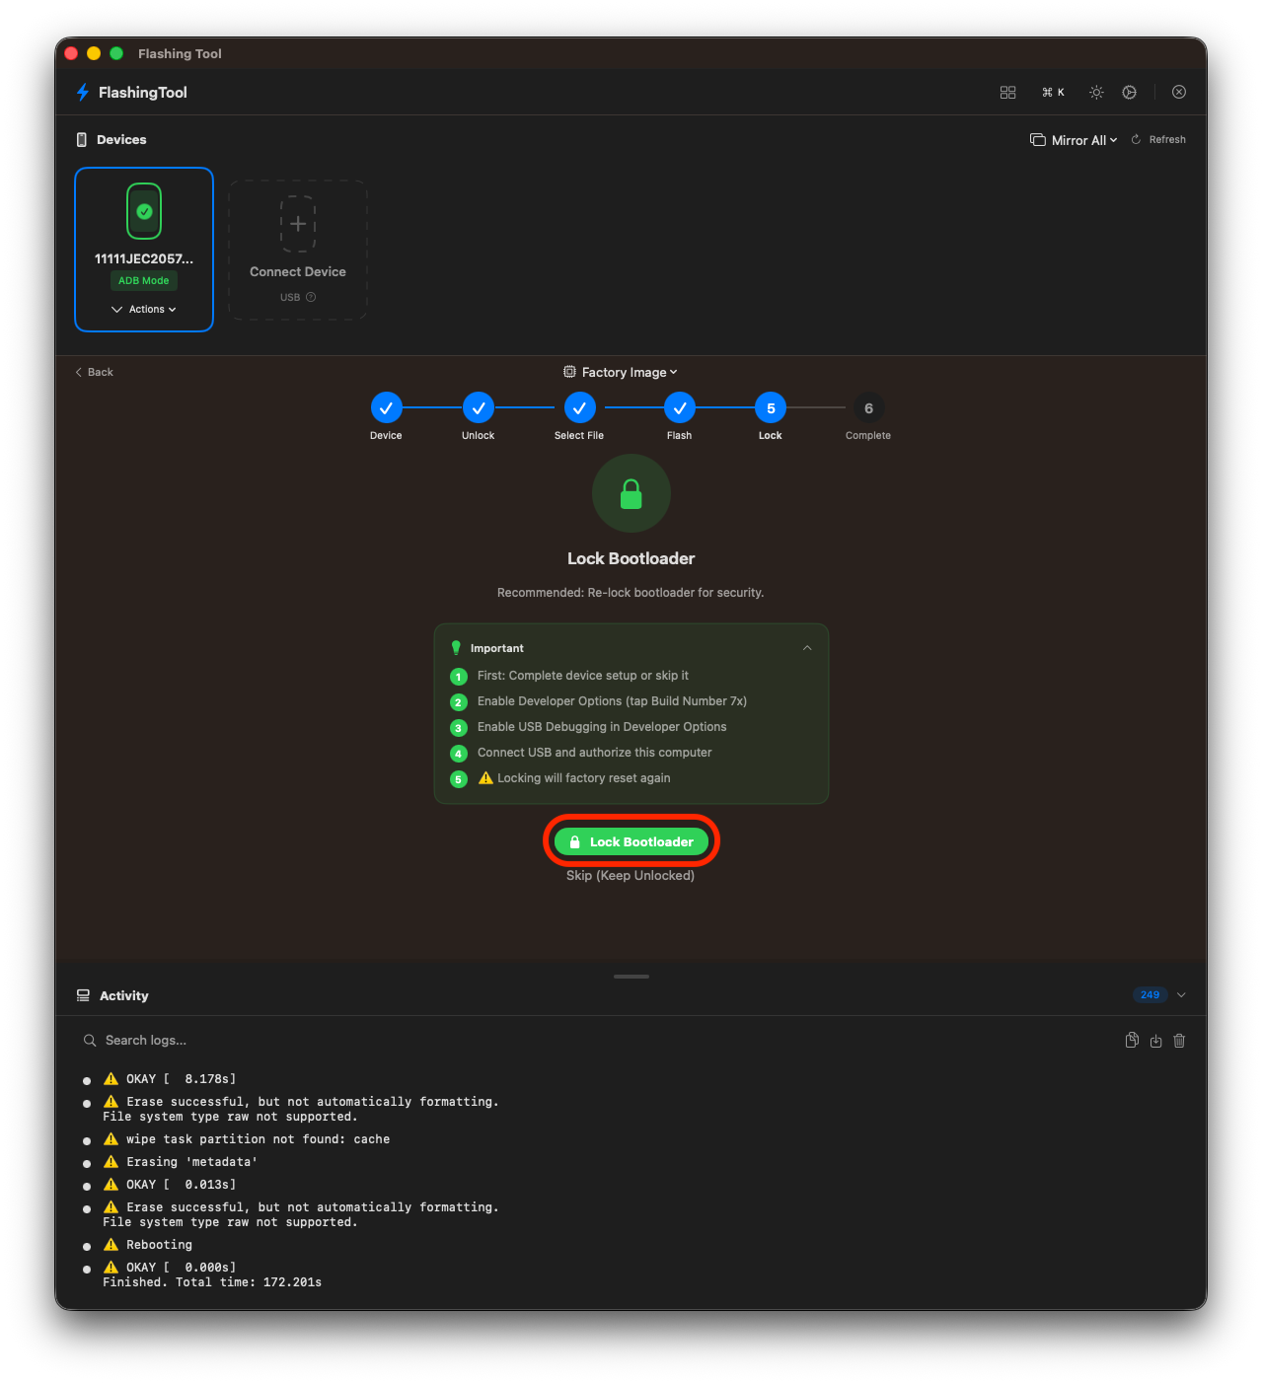Image resolution: width=1262 pixels, height=1383 pixels.
Task: Jump to the Unlock step marker
Action: tap(479, 407)
